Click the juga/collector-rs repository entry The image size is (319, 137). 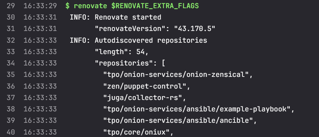tap(145, 98)
